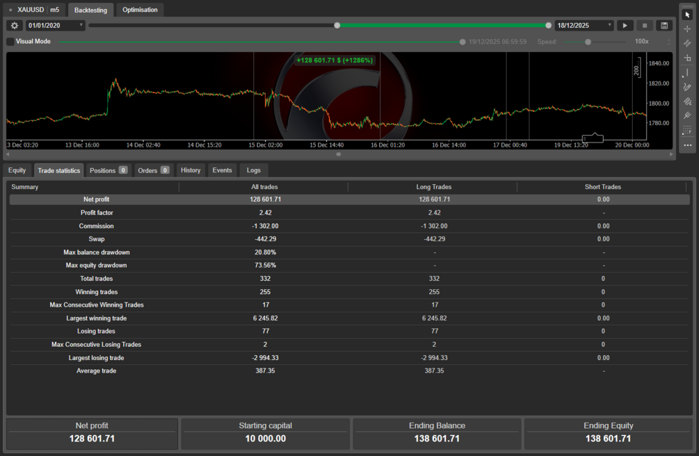Switch to the History tab
Viewport: 699px width, 456px height.
pyautogui.click(x=191, y=170)
